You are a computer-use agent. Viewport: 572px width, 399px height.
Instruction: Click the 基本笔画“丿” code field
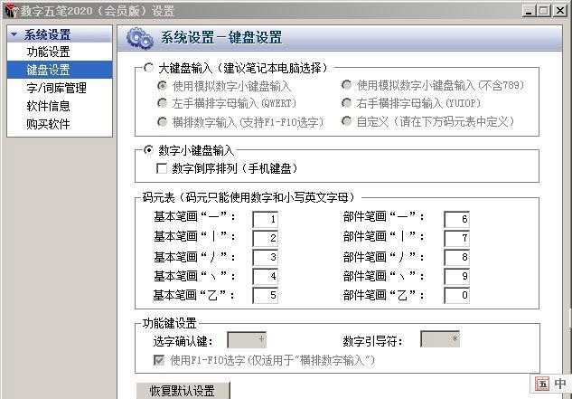pyautogui.click(x=265, y=257)
